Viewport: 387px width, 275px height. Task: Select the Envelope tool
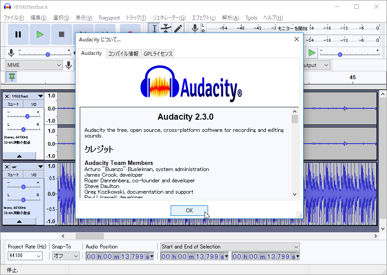(x=166, y=28)
